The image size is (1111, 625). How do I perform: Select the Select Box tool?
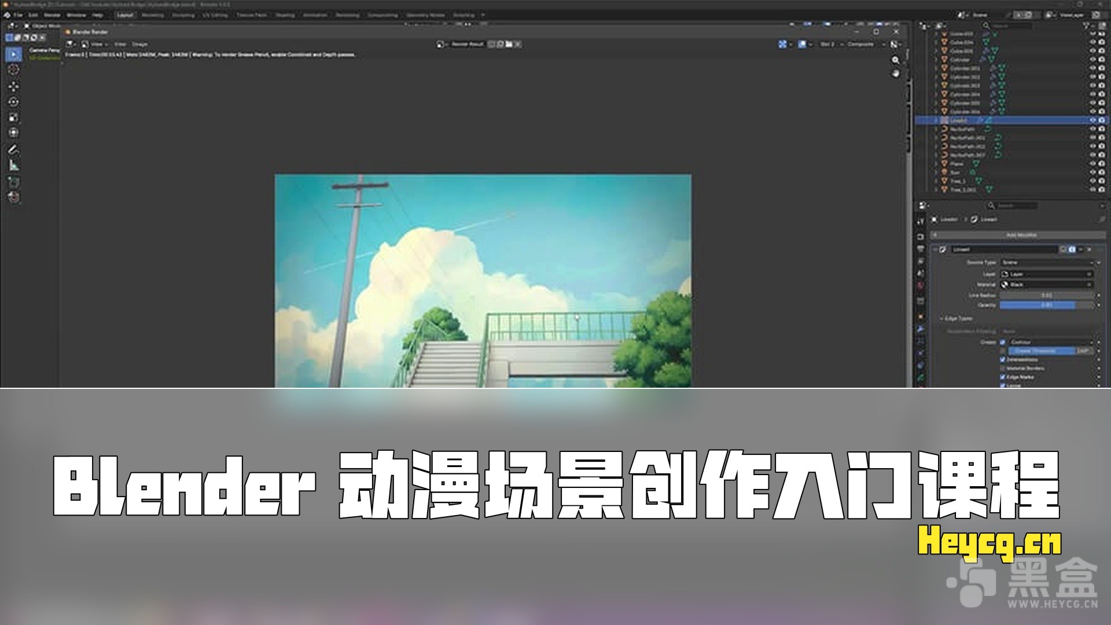click(14, 54)
